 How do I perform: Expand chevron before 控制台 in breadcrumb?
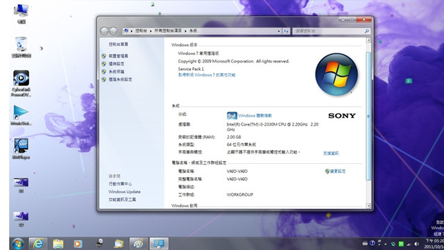coord(131,31)
